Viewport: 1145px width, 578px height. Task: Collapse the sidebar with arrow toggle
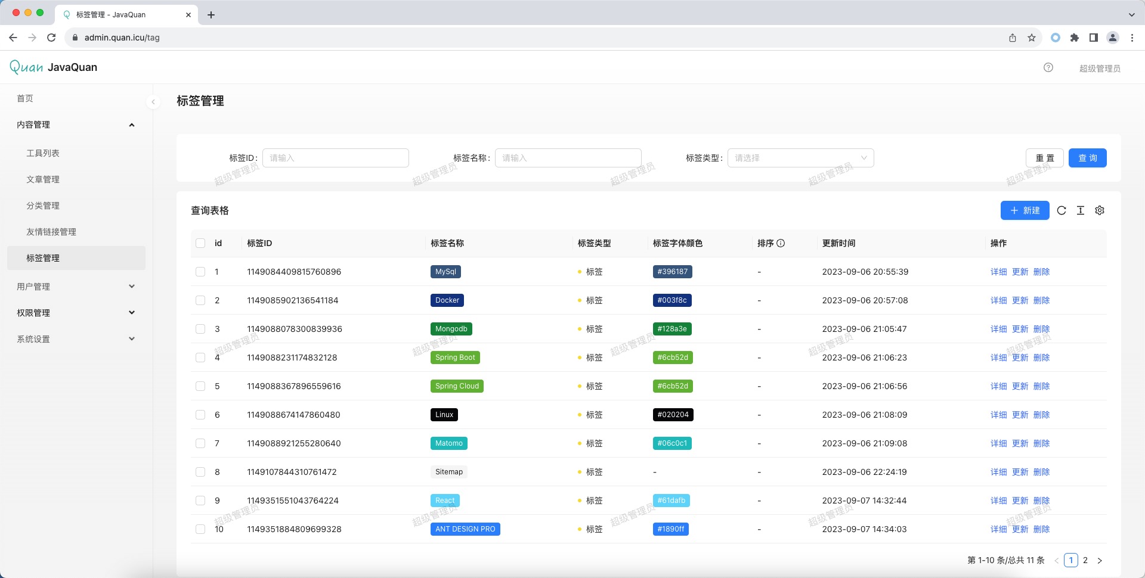point(153,102)
